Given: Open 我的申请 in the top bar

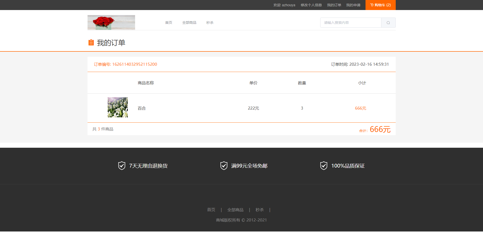Looking at the screenshot, I should pyautogui.click(x=353, y=5).
